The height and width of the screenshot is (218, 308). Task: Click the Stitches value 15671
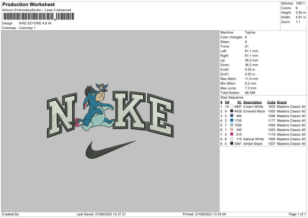(300, 4)
